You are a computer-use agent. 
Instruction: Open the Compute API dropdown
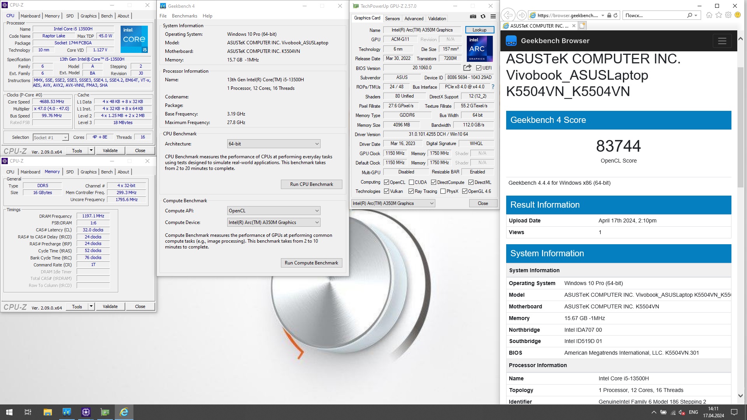coord(274,211)
